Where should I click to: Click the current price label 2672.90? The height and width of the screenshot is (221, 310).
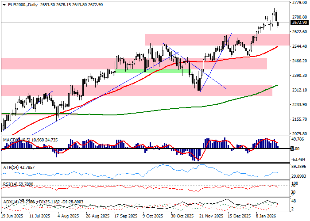299,22
